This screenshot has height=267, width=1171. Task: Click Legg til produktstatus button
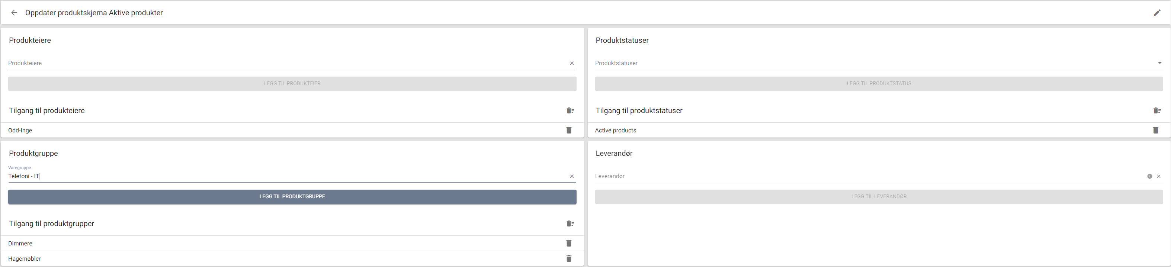(879, 84)
